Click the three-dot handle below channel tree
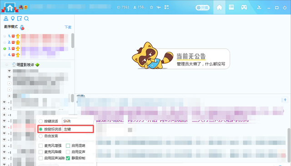 tap(61, 110)
